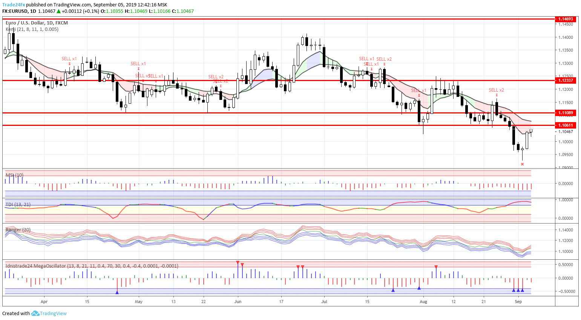Click the 1.13000 price axis label
The height and width of the screenshot is (320, 581).
click(x=566, y=63)
